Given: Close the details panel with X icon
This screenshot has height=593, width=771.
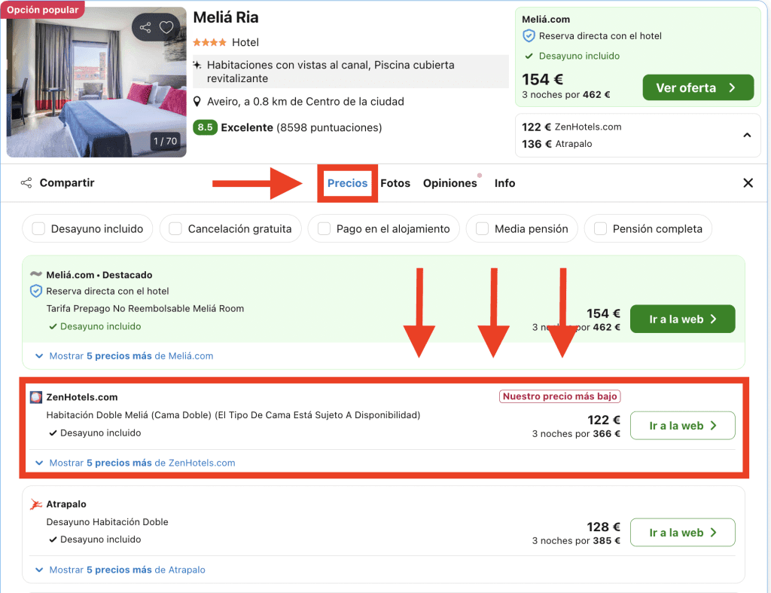Looking at the screenshot, I should [x=748, y=183].
